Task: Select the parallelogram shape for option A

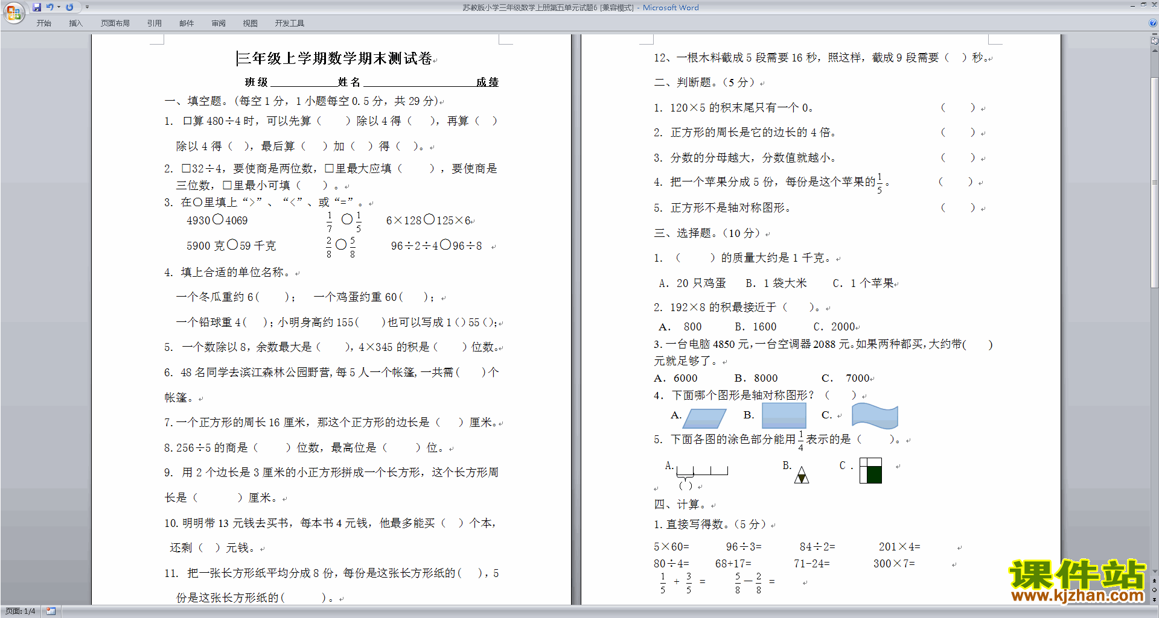Action: 704,418
